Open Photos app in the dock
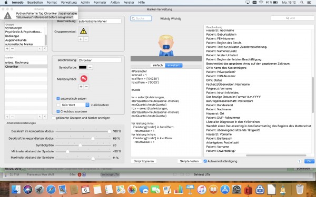This screenshot has width=316, height=197. coord(132,189)
